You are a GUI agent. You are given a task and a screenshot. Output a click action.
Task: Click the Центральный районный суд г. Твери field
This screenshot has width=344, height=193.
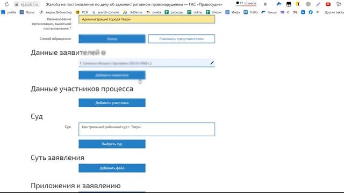147,129
